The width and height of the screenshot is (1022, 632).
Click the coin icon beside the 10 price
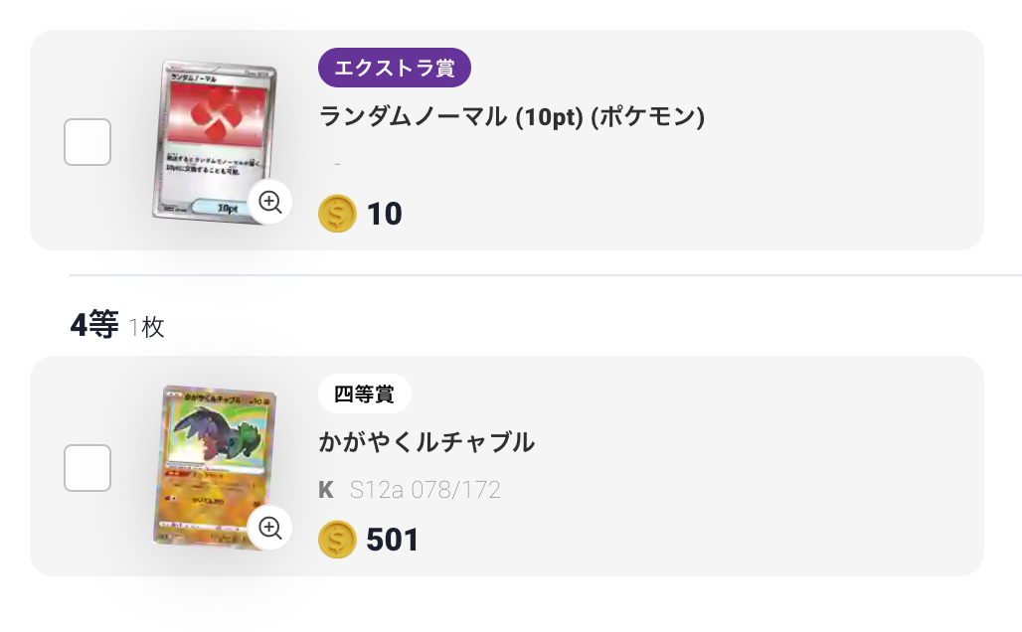point(336,214)
